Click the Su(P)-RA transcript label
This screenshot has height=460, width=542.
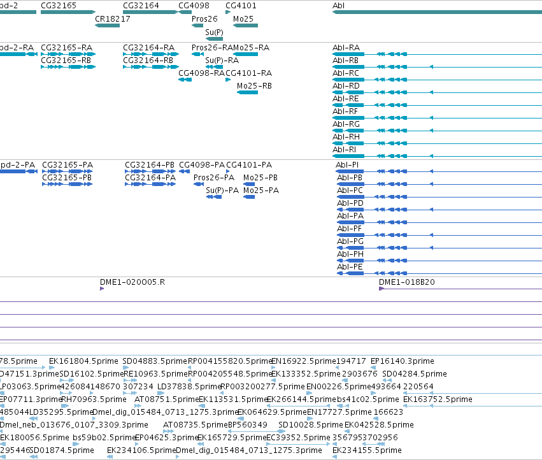pos(222,60)
